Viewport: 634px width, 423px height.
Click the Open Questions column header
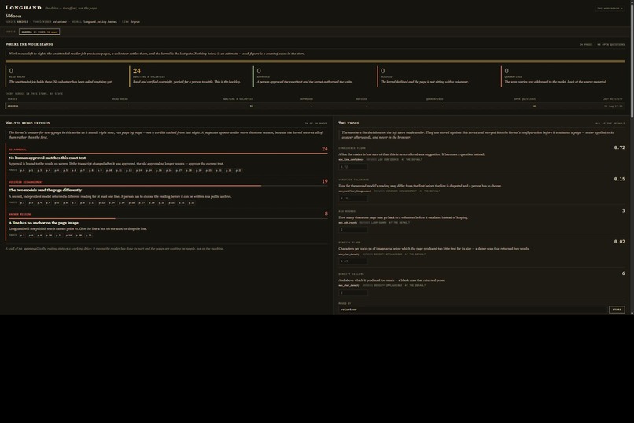[525, 99]
